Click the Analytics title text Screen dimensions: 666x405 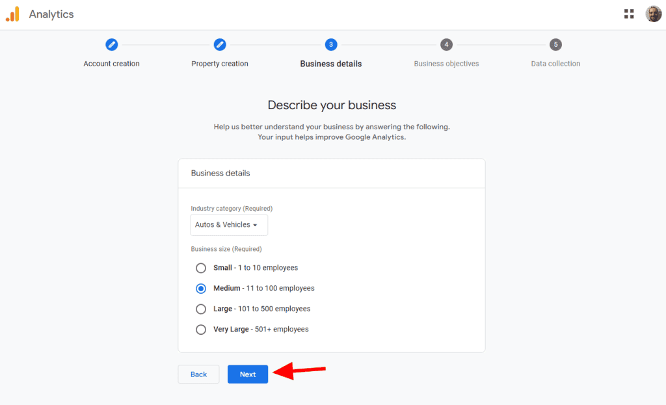pyautogui.click(x=51, y=14)
